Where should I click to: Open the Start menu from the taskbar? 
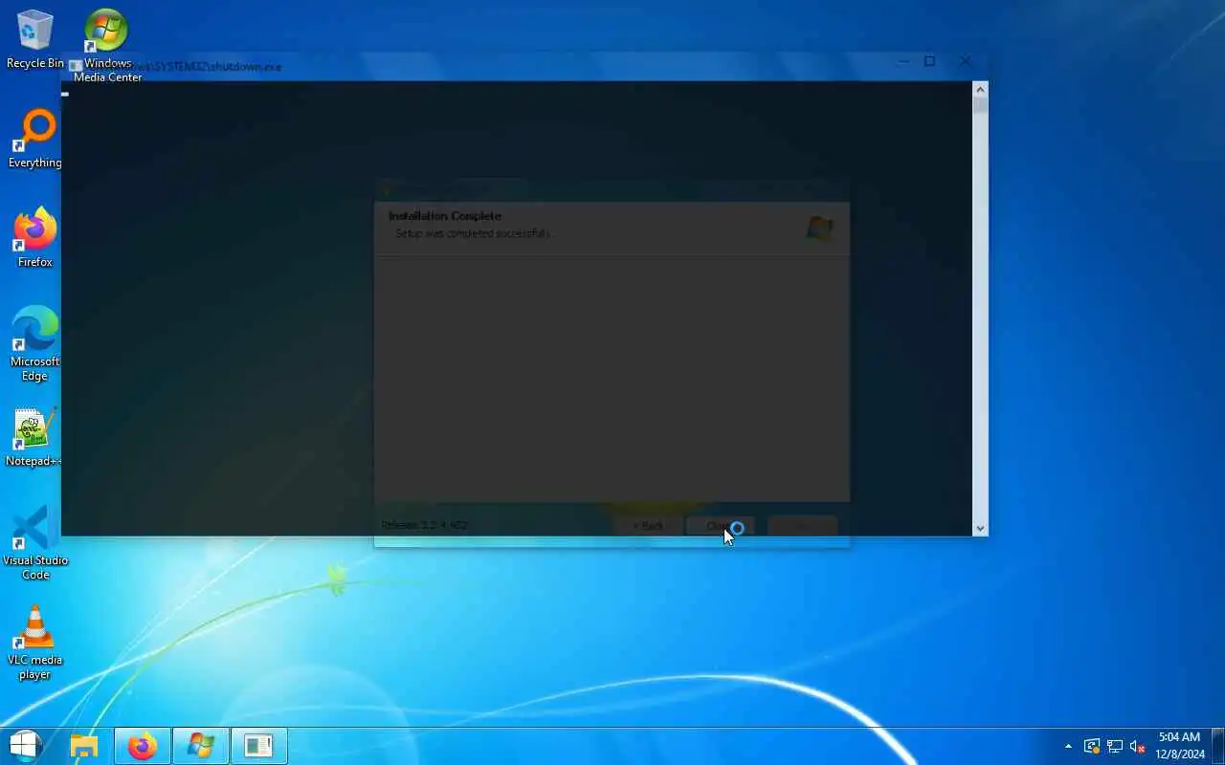pyautogui.click(x=25, y=746)
